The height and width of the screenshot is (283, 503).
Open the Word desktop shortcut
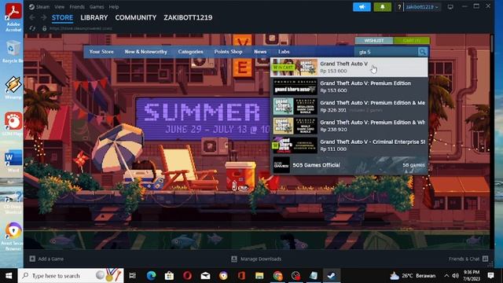(x=13, y=161)
